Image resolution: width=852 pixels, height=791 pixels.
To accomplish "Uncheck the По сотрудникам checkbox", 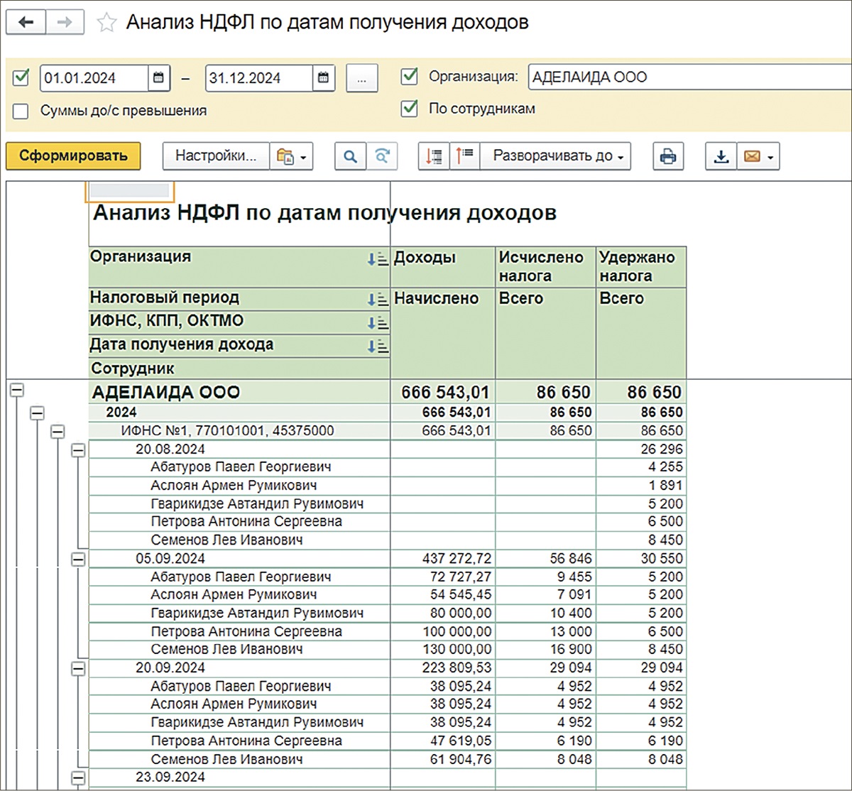I will [x=410, y=109].
